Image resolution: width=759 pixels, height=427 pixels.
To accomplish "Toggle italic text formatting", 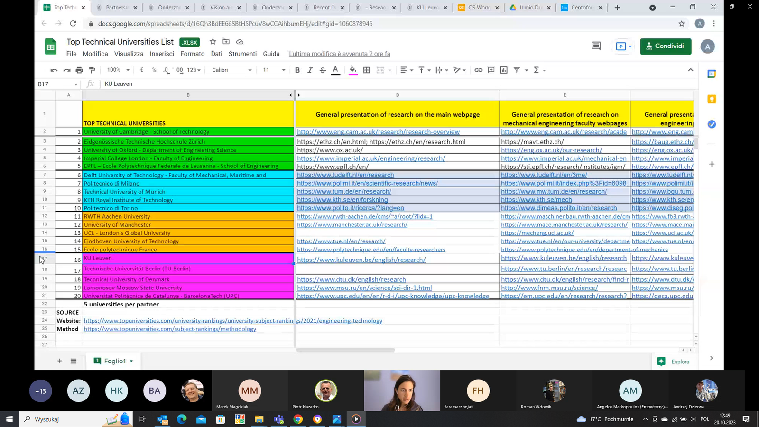I will click(310, 70).
